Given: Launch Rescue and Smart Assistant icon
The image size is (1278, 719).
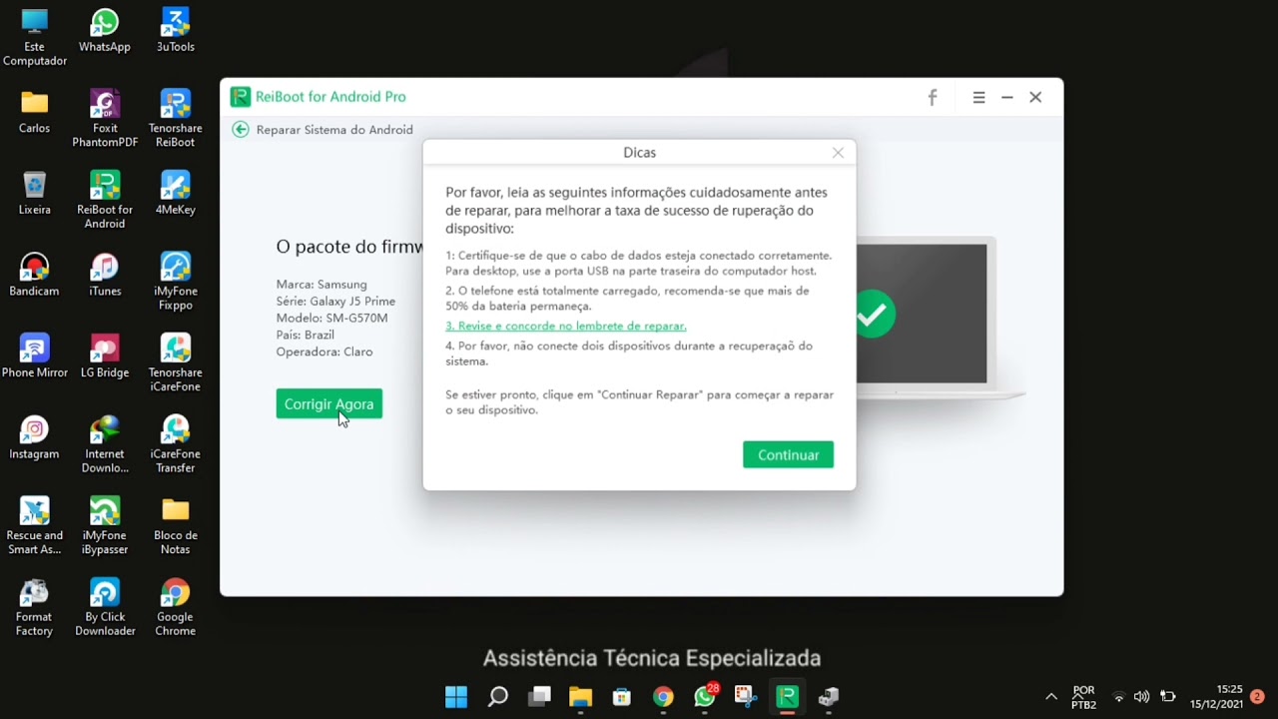Looking at the screenshot, I should (x=35, y=526).
